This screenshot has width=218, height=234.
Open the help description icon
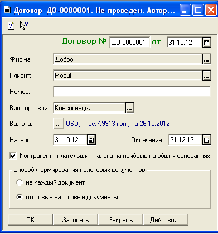[x=11, y=25]
